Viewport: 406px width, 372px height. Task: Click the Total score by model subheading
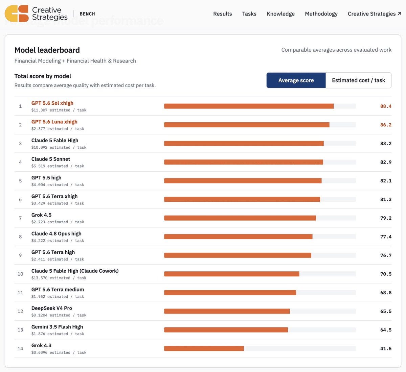point(43,76)
